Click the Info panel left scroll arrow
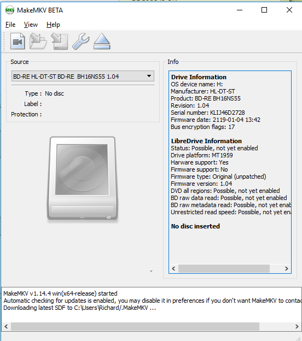 [x=173, y=268]
